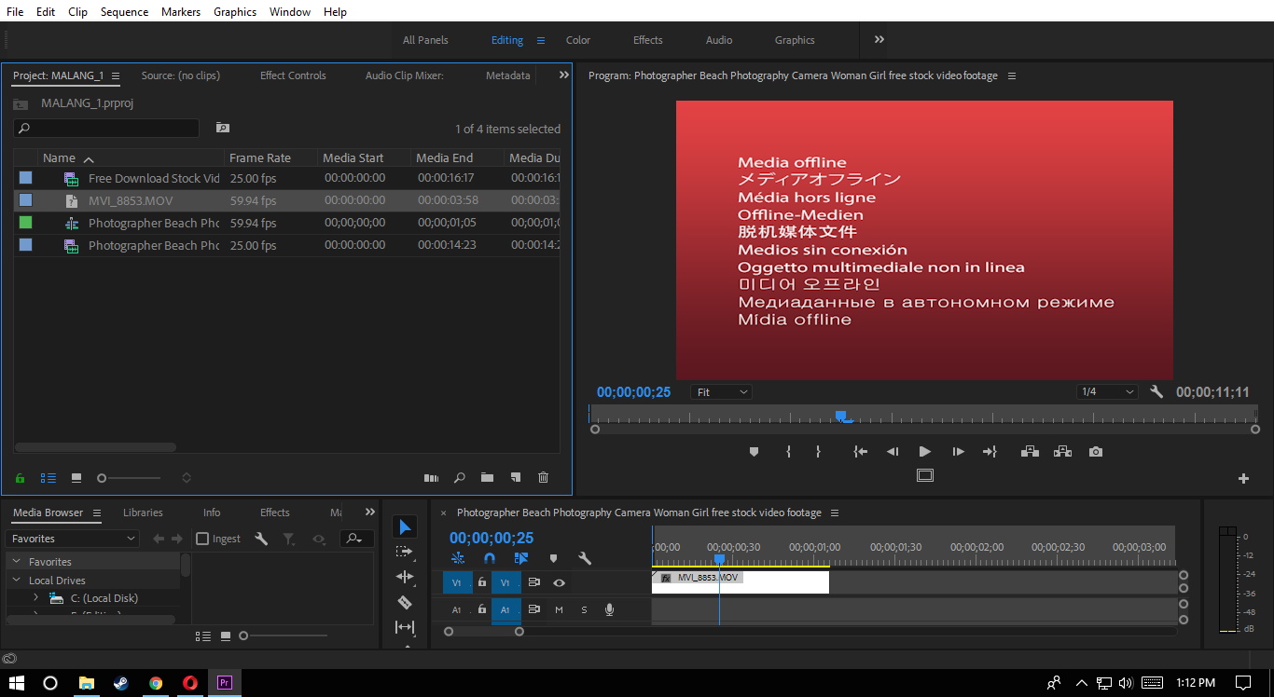Image resolution: width=1274 pixels, height=697 pixels.
Task: Enable the Ingest checkbox
Action: [x=202, y=539]
